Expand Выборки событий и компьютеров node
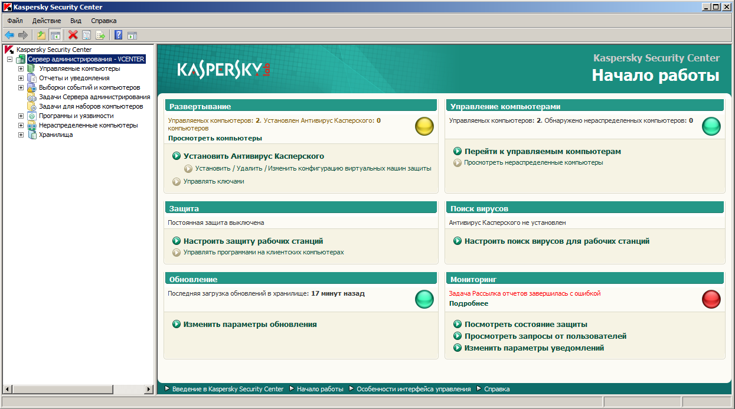The width and height of the screenshot is (735, 409). [x=21, y=88]
